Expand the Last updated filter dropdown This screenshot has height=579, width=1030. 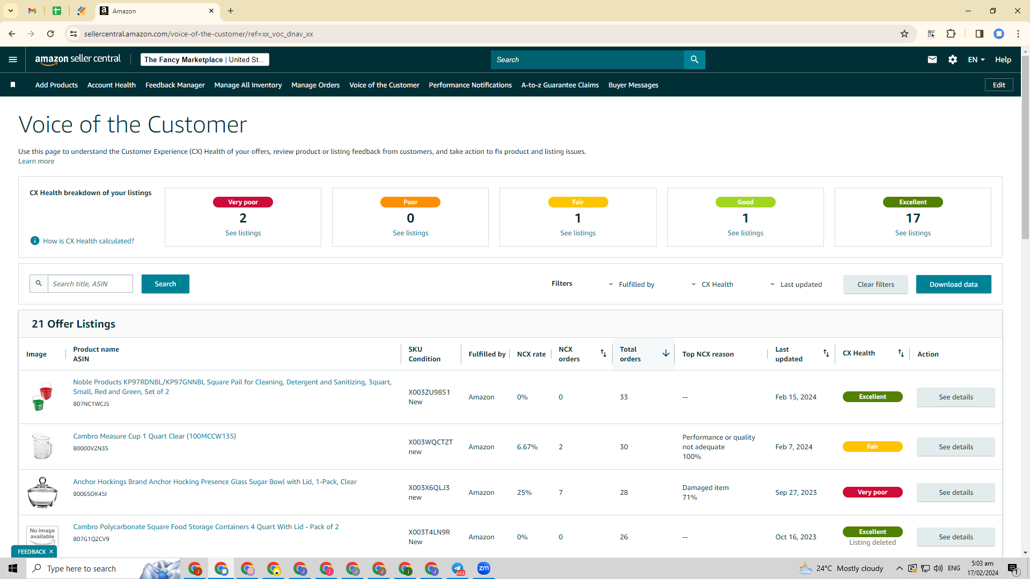[x=796, y=284]
